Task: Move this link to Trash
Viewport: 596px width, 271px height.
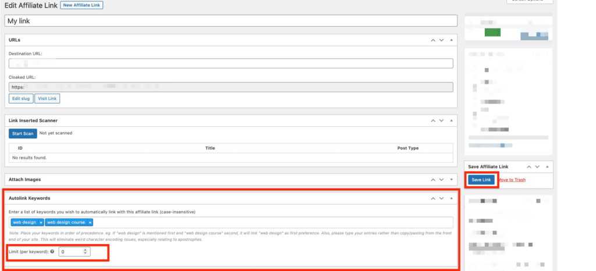Action: (x=512, y=180)
